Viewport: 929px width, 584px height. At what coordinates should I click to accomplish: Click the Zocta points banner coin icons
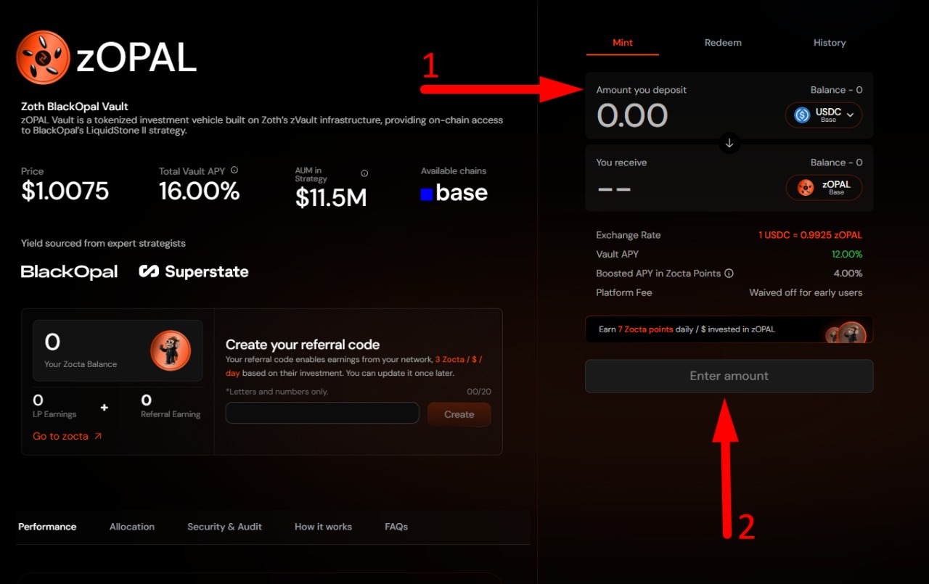[847, 332]
